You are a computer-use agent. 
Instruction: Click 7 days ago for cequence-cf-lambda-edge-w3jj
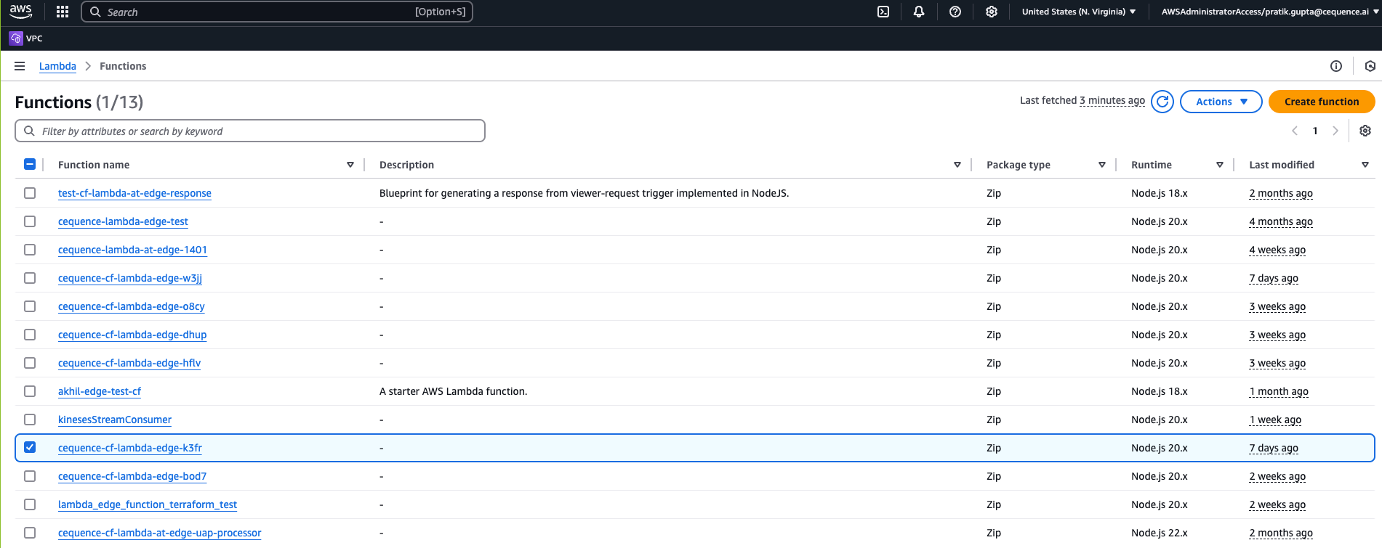point(1274,278)
